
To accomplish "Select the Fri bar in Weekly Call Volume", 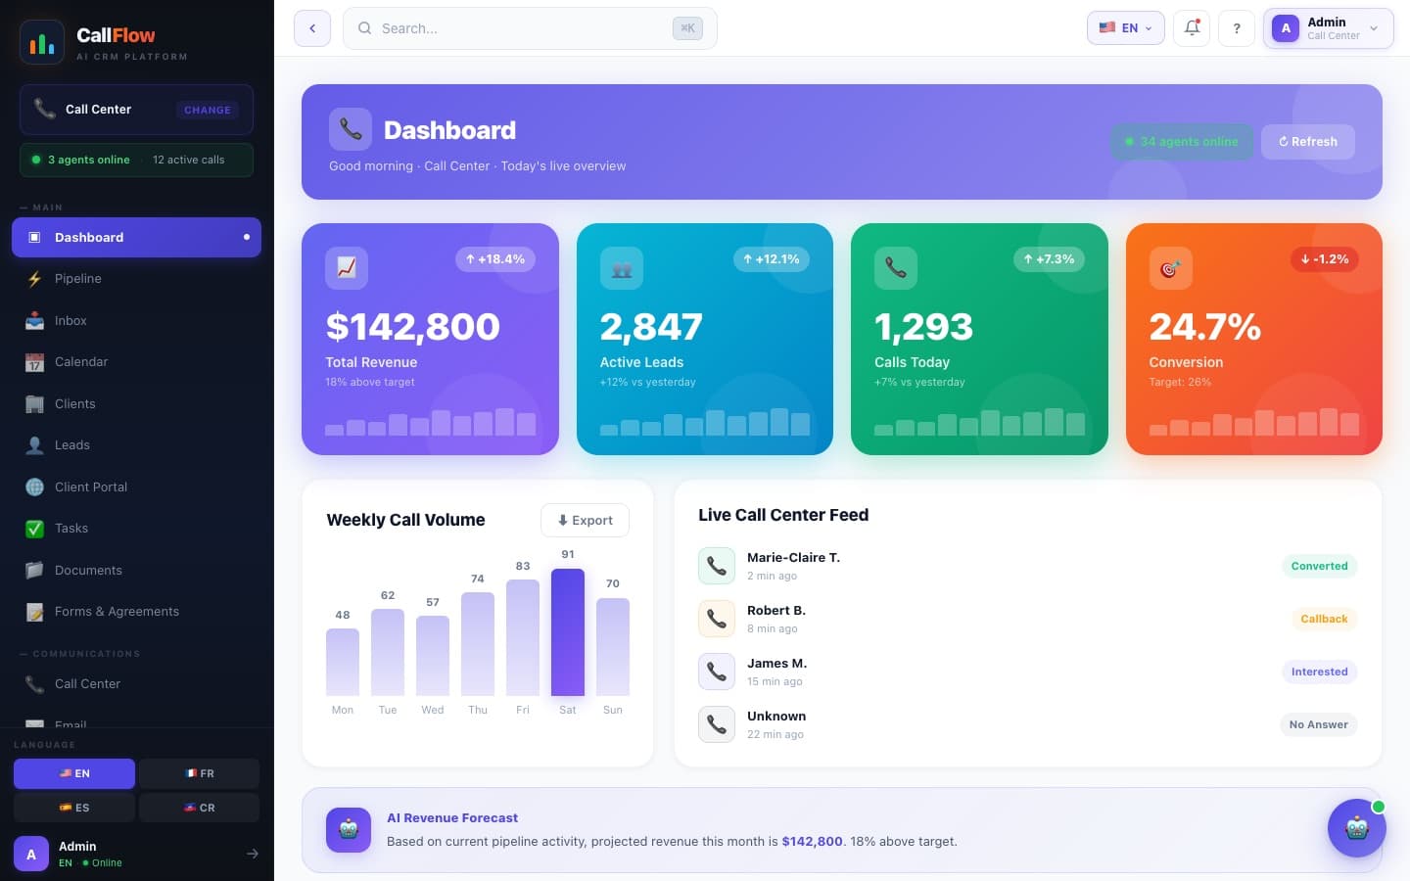I will click(x=523, y=637).
